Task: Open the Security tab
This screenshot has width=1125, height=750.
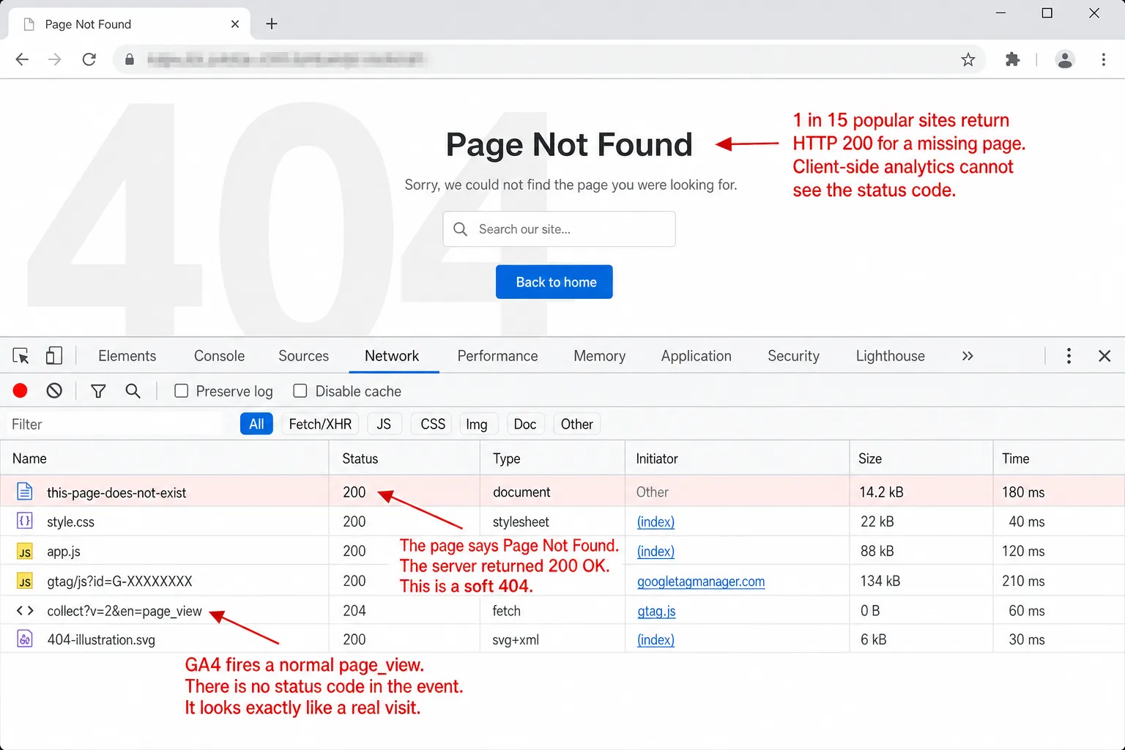Action: (794, 356)
